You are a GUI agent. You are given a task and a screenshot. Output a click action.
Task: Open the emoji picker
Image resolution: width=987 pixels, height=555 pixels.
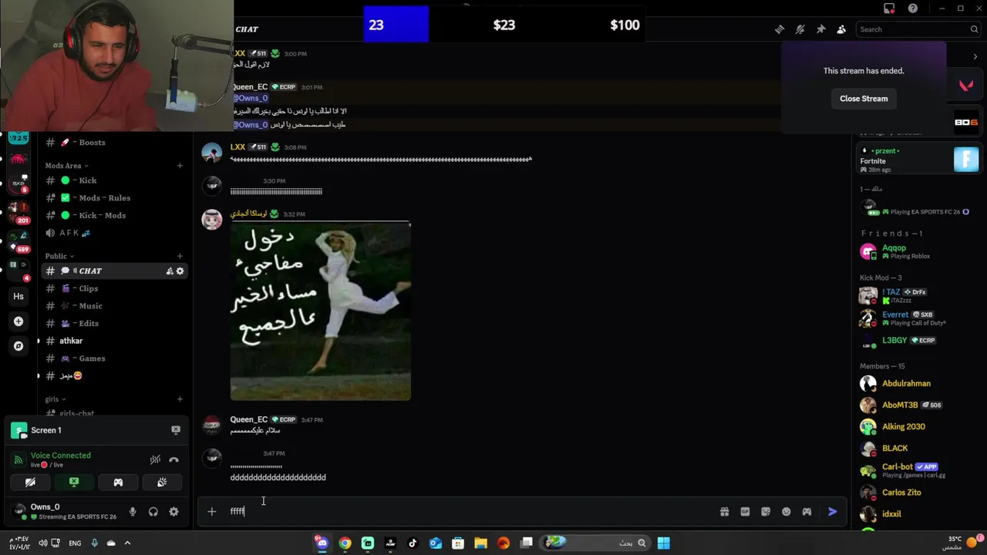point(787,512)
